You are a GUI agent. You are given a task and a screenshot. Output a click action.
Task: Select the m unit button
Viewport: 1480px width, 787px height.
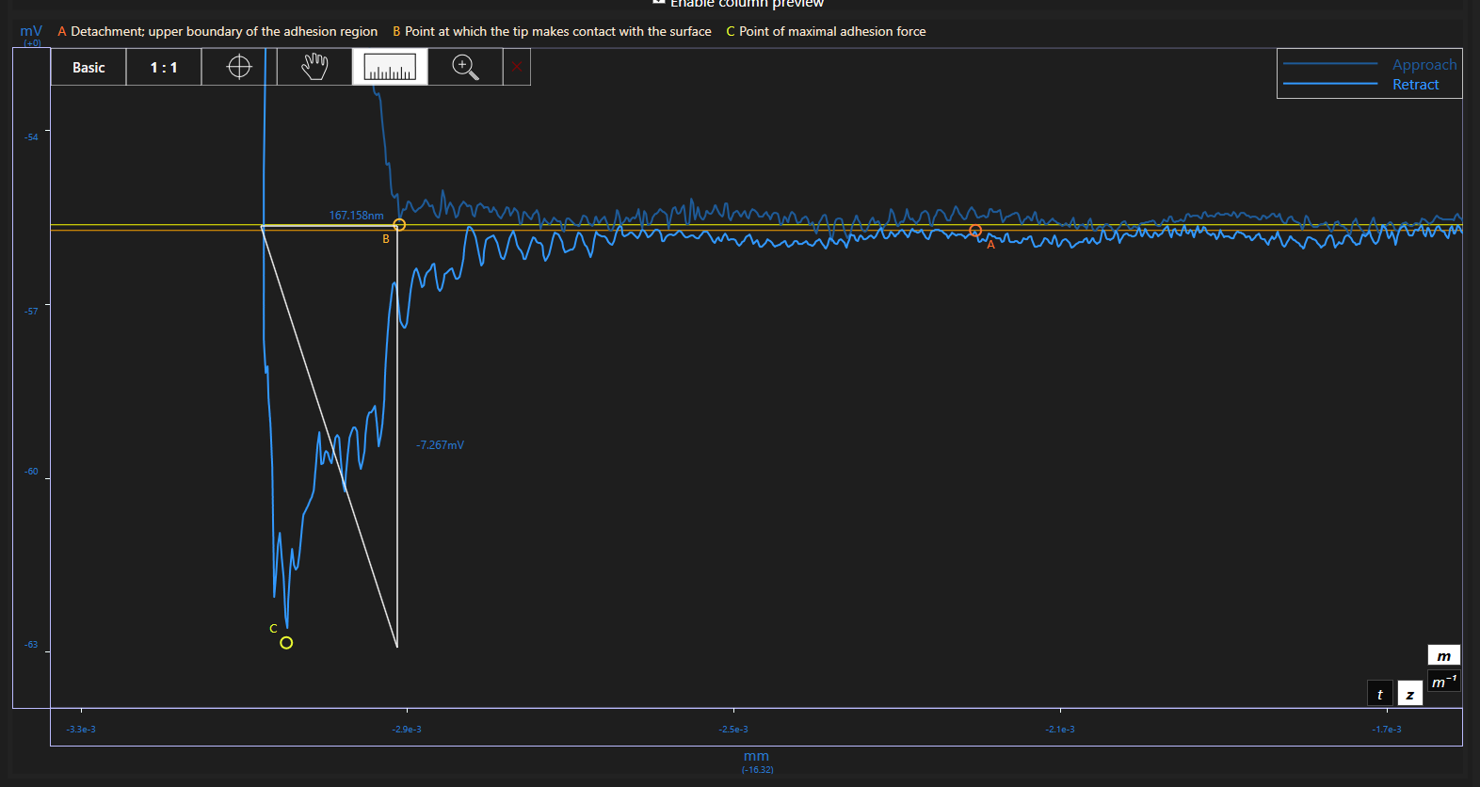[x=1443, y=656]
